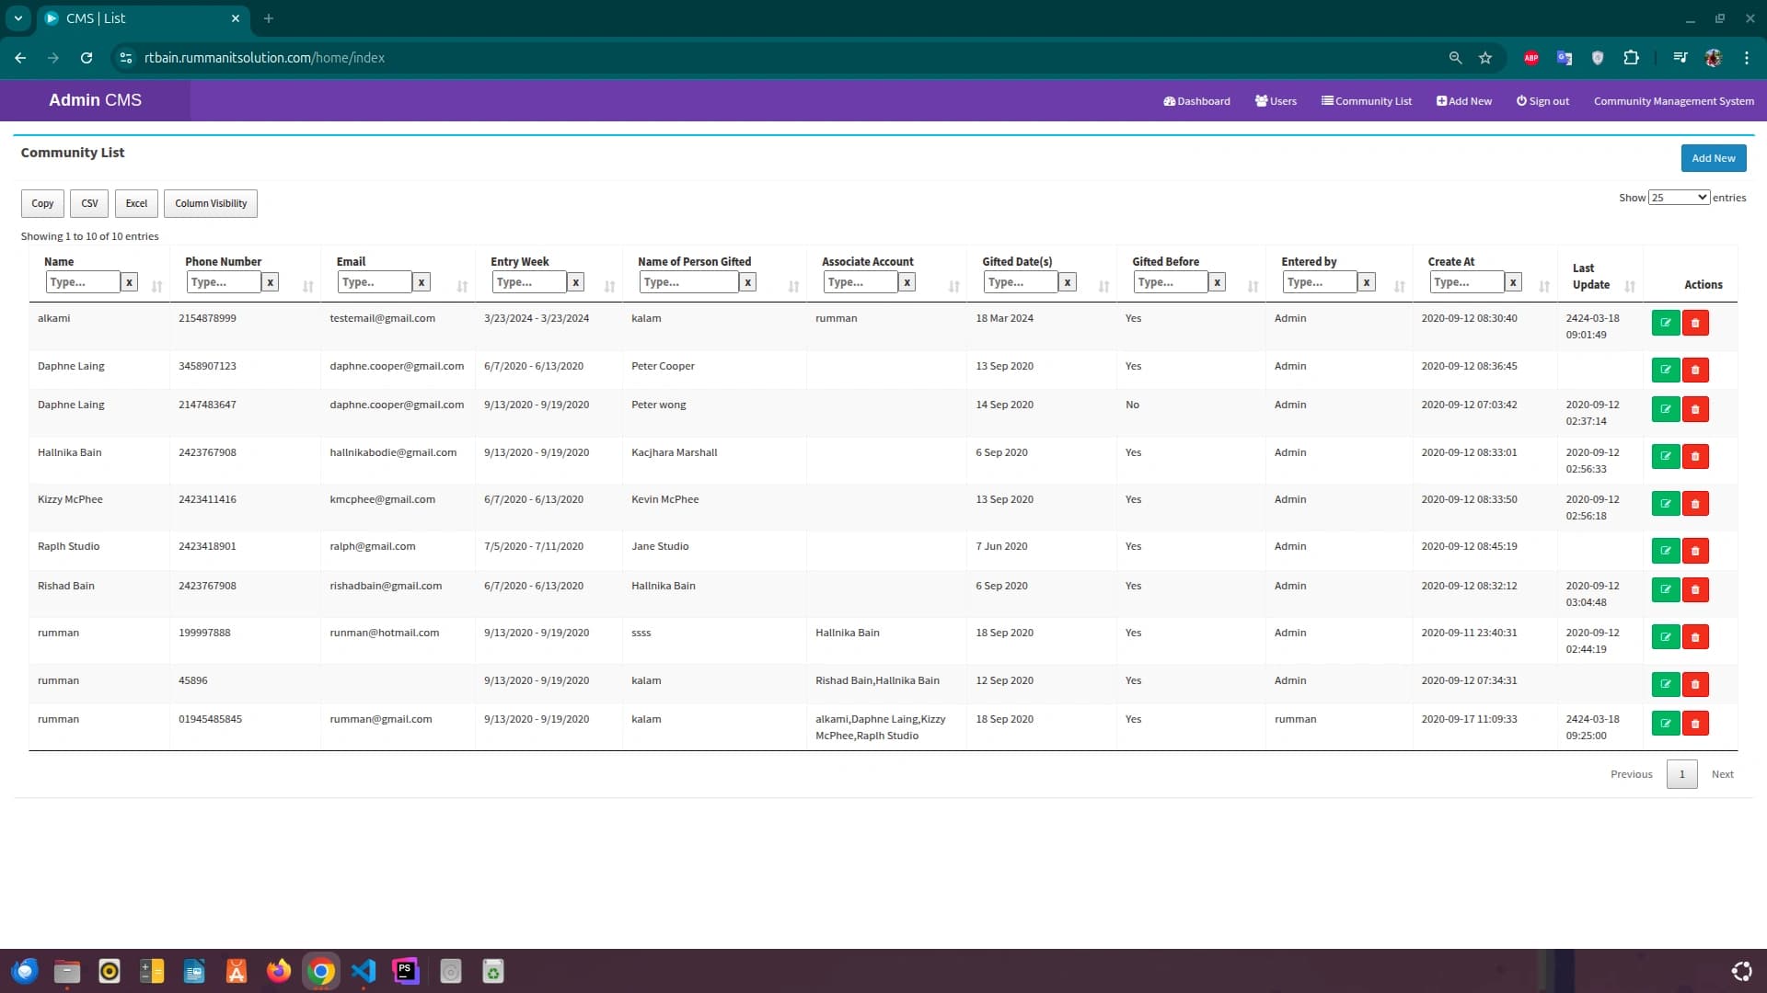Edit the alkami row with green icon
Viewport: 1767px width, 993px height.
(x=1666, y=323)
